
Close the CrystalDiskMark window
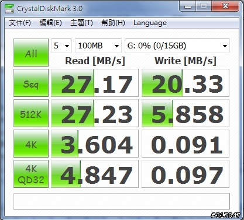[x=225, y=6]
